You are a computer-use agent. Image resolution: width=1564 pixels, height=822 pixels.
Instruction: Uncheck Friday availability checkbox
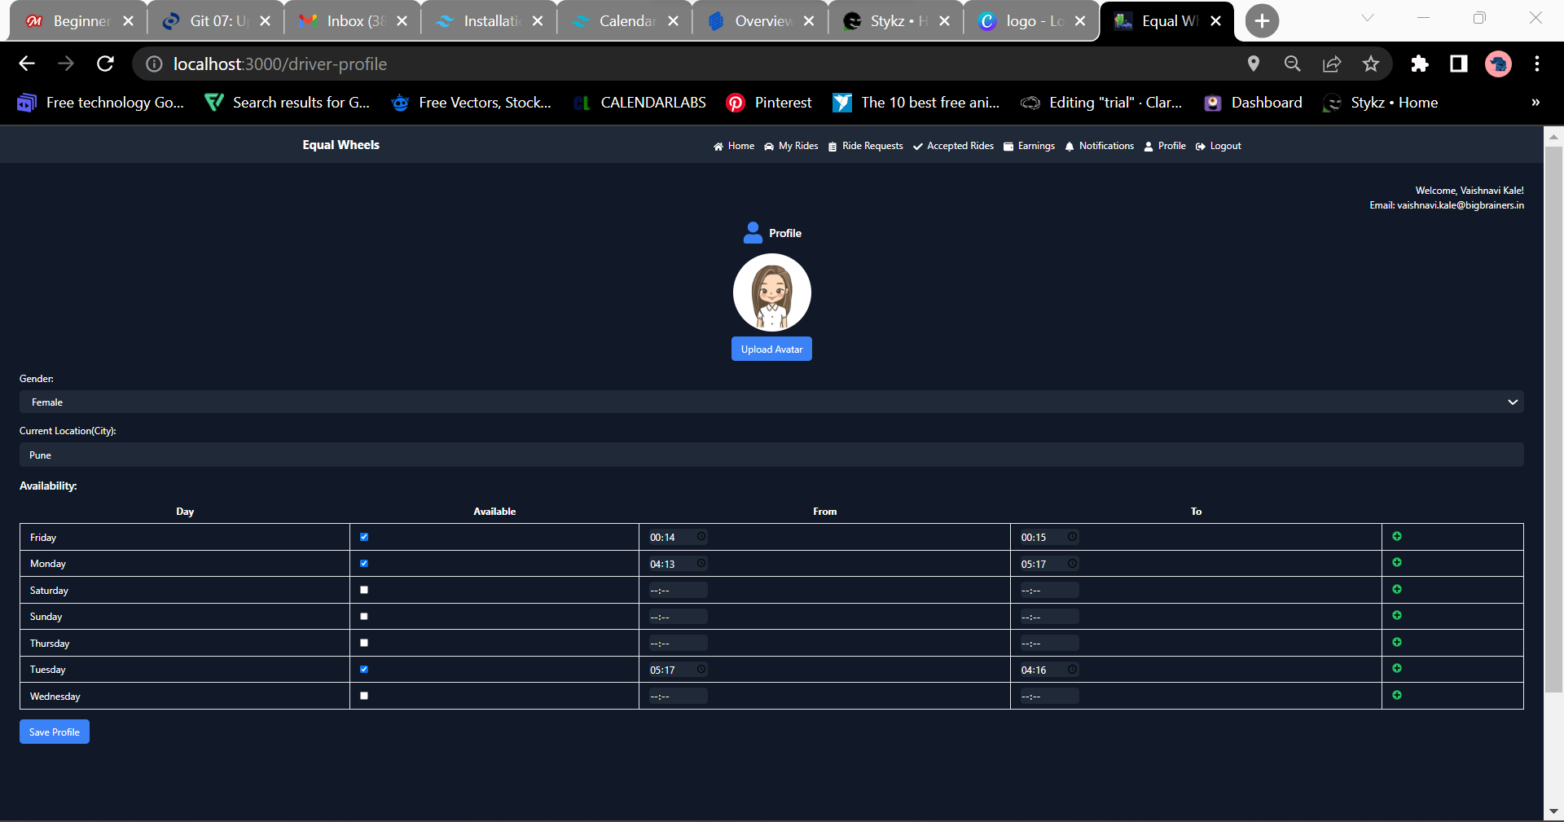364,537
